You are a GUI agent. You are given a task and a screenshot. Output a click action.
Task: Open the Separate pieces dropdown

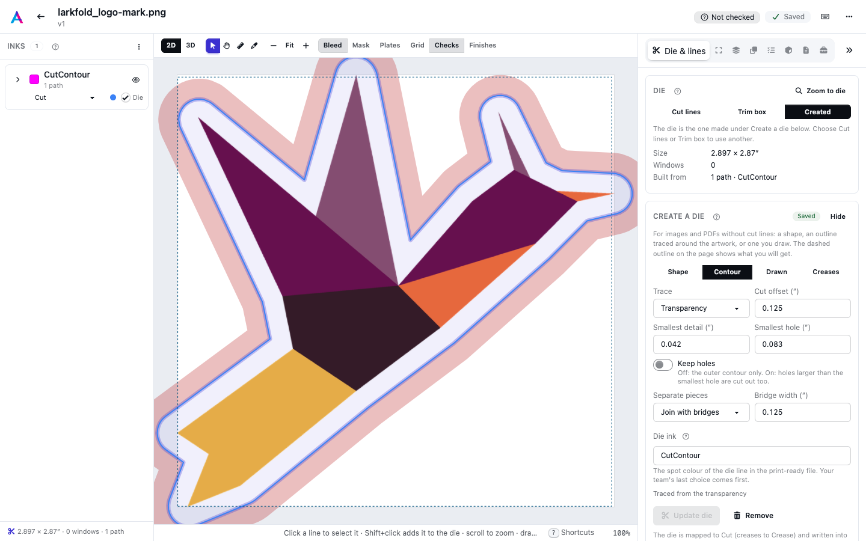click(x=701, y=412)
